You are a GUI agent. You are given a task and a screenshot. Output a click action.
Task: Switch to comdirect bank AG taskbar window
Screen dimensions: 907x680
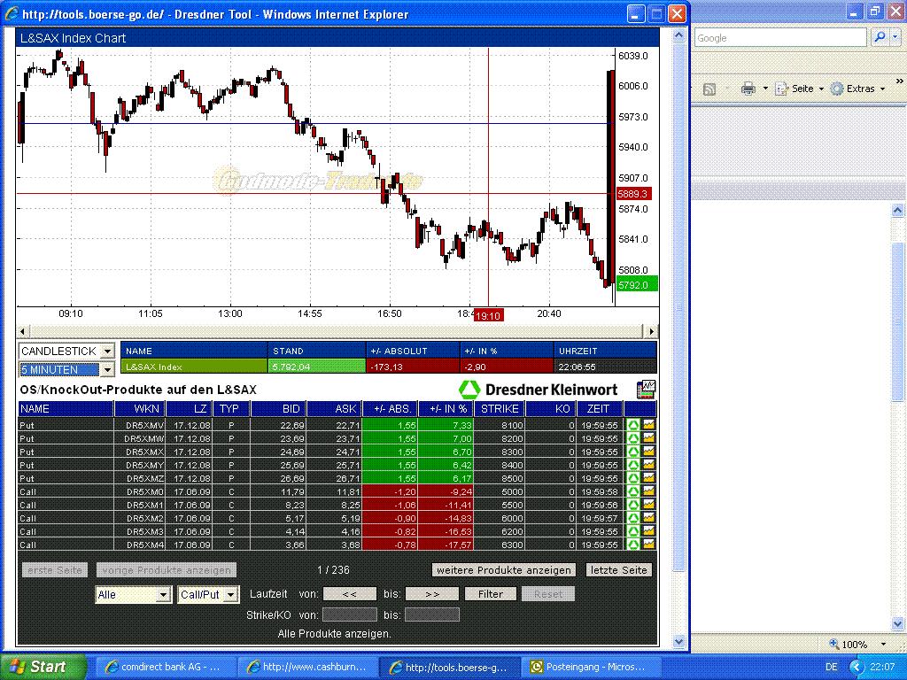tap(164, 667)
